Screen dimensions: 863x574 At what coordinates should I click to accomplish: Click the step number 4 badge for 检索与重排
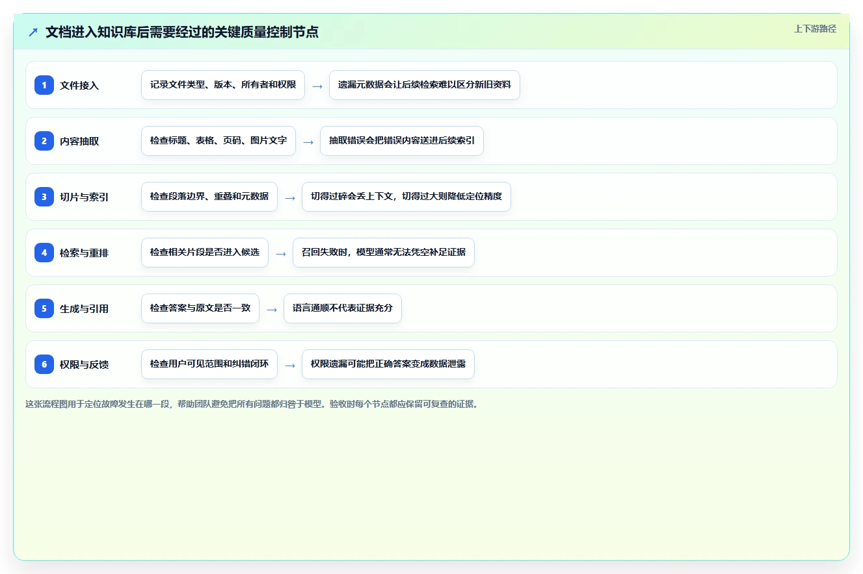[44, 253]
